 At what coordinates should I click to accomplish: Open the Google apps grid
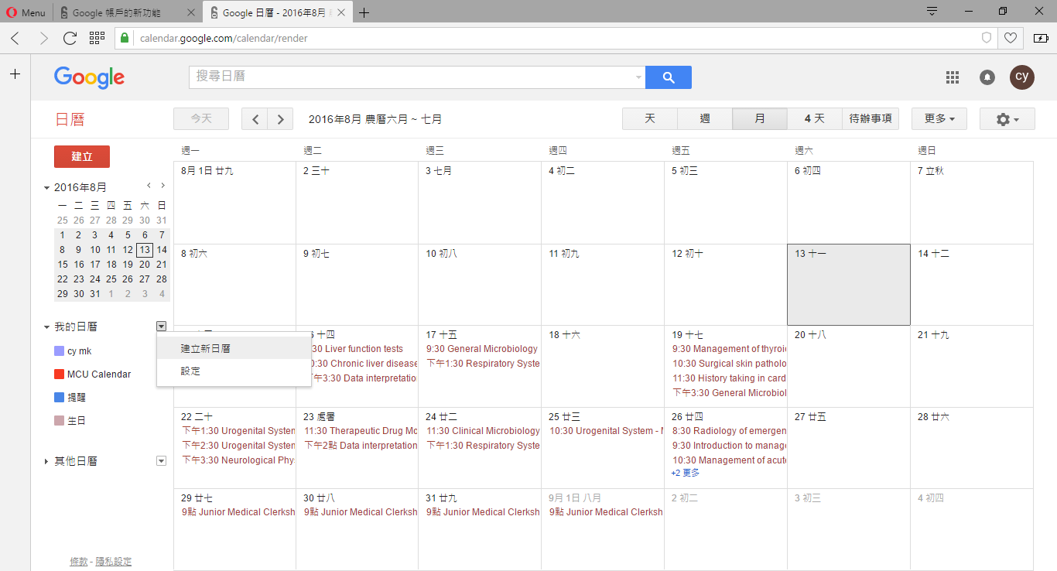click(x=953, y=77)
